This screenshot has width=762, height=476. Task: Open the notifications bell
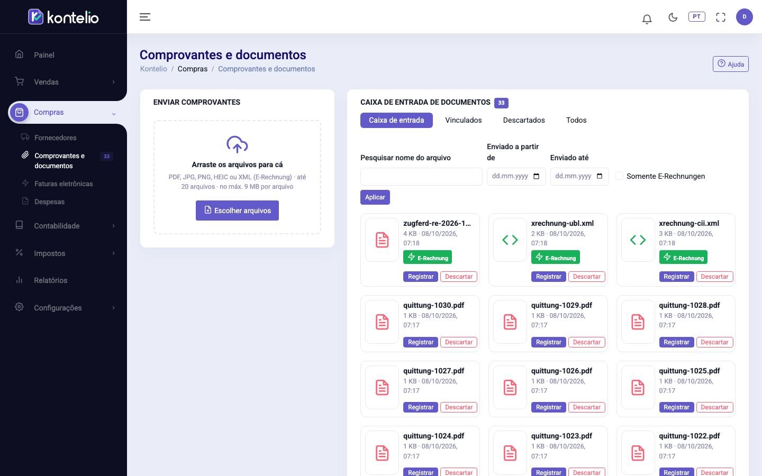647,19
